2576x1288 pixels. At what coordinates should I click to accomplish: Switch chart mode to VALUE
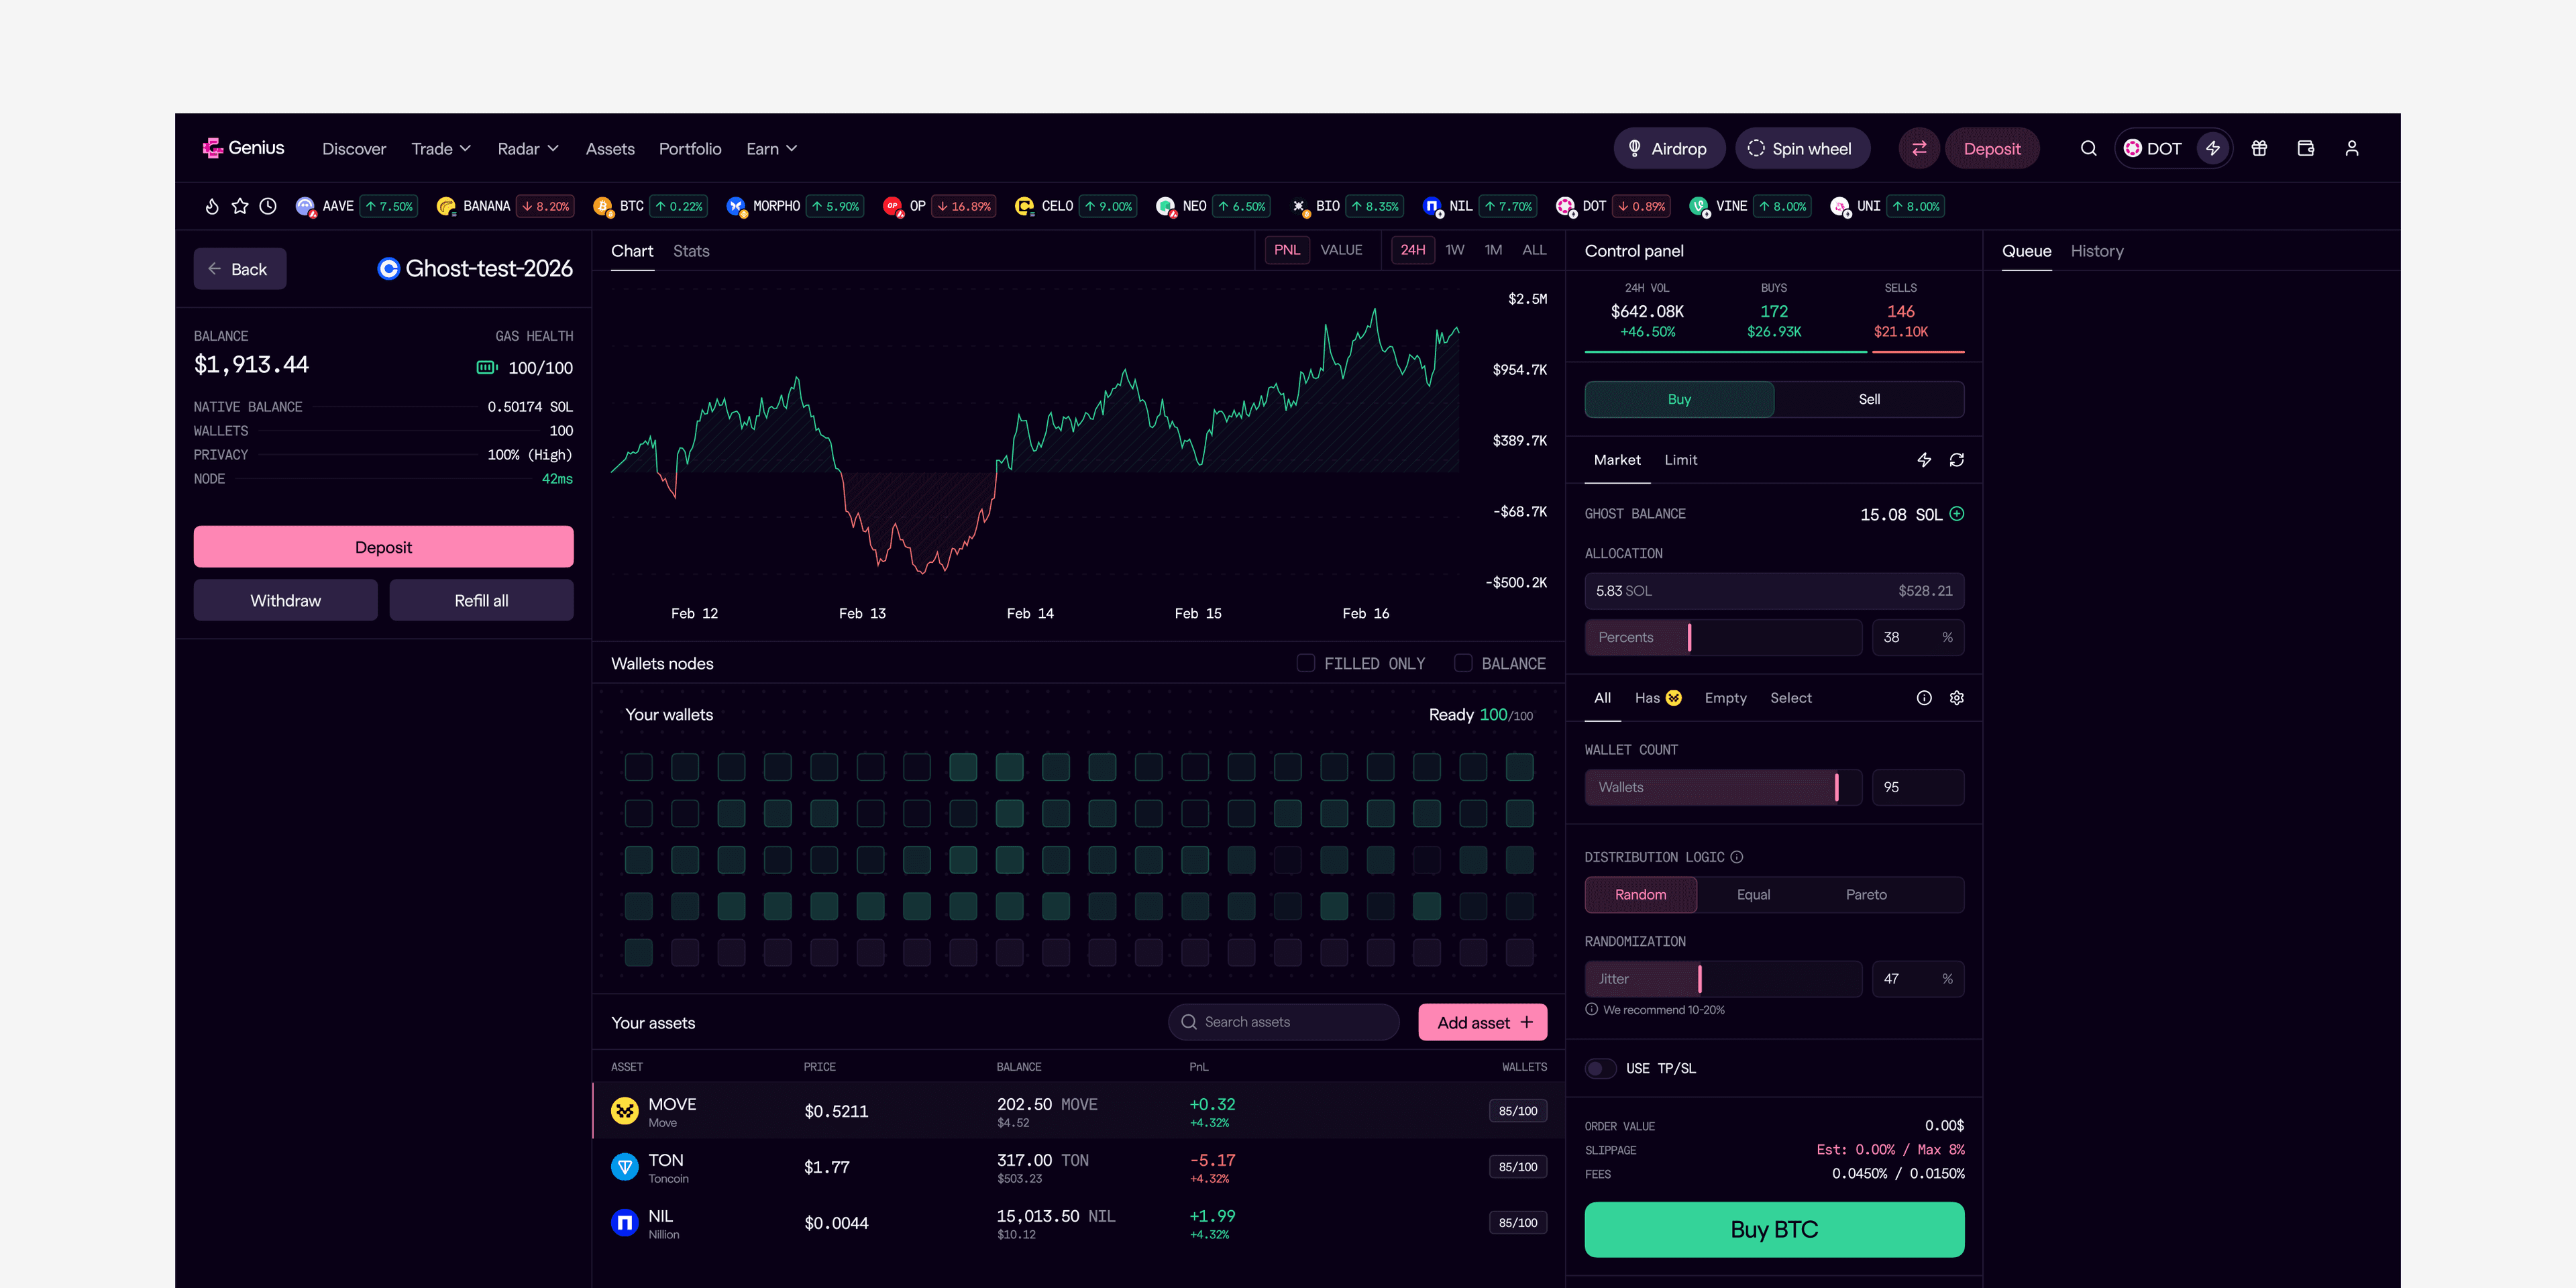1341,250
